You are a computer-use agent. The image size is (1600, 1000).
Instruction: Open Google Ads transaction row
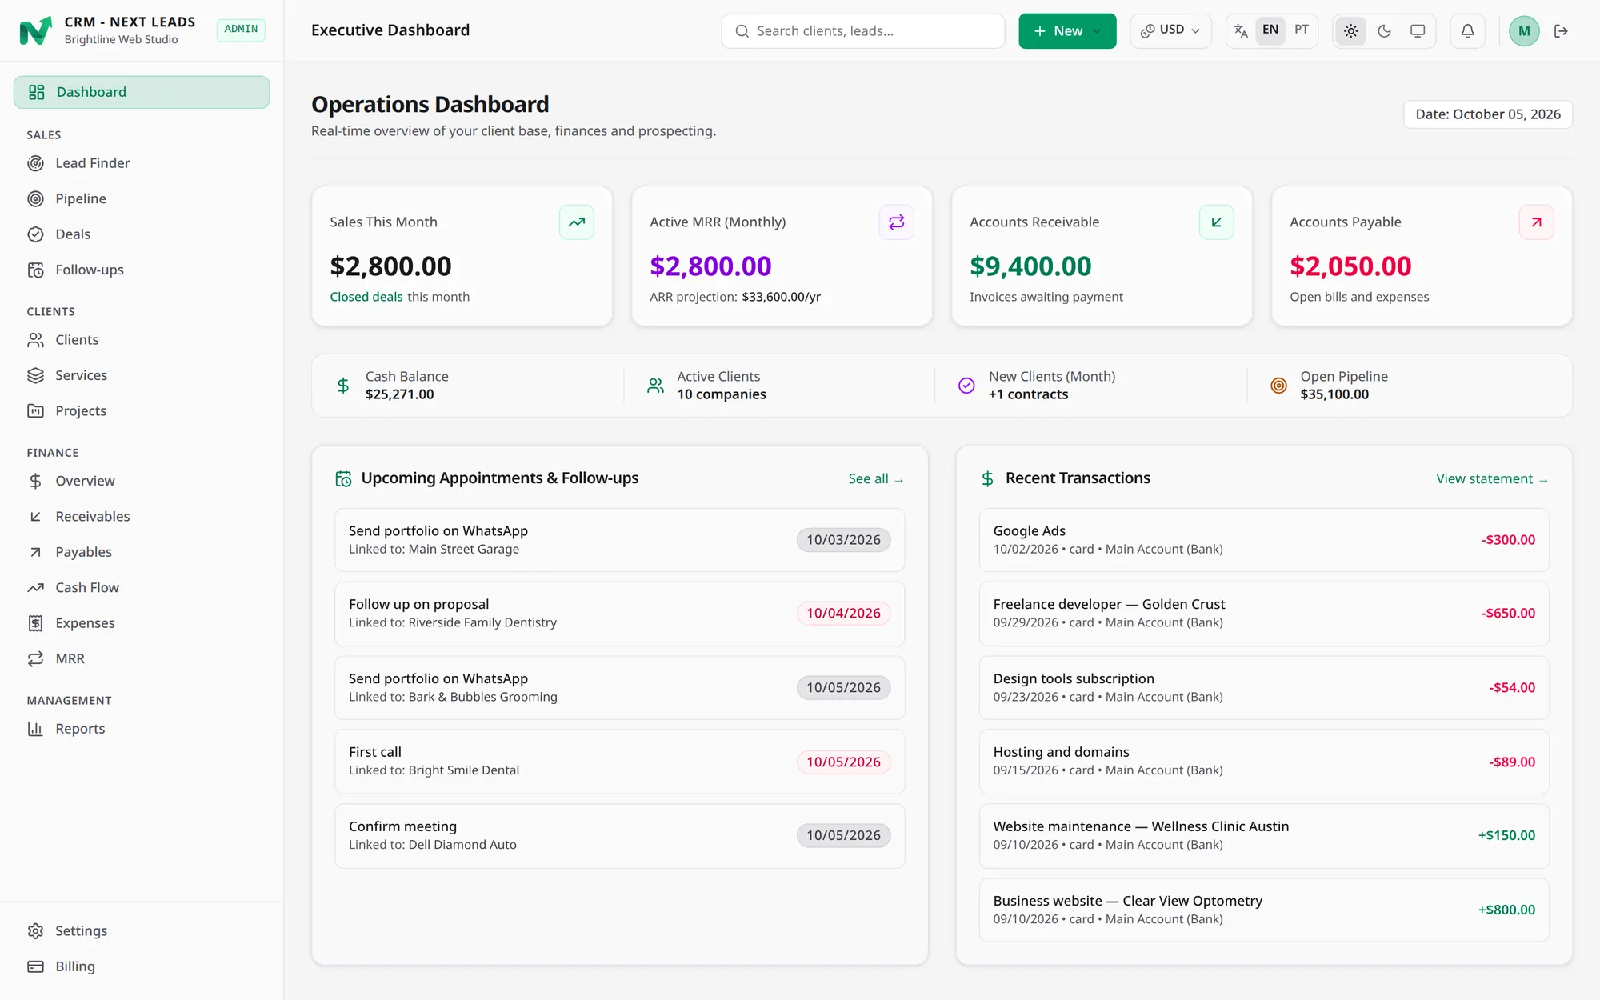pyautogui.click(x=1264, y=540)
